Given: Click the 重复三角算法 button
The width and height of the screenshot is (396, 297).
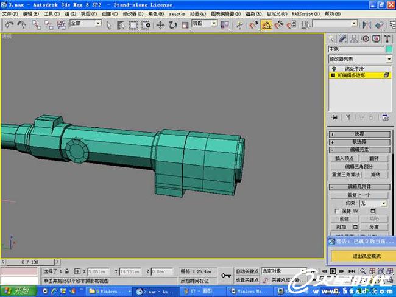Looking at the screenshot, I should coord(346,175).
